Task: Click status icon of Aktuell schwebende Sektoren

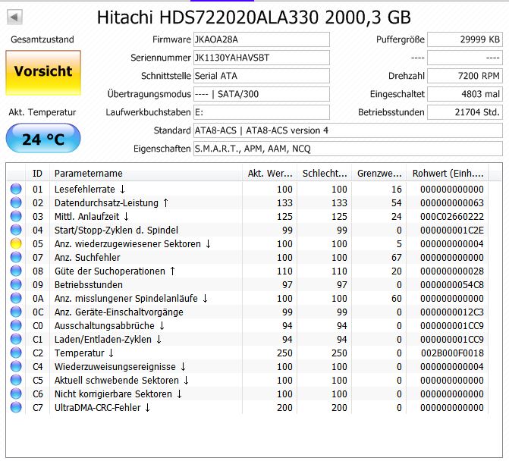Action: coord(16,380)
